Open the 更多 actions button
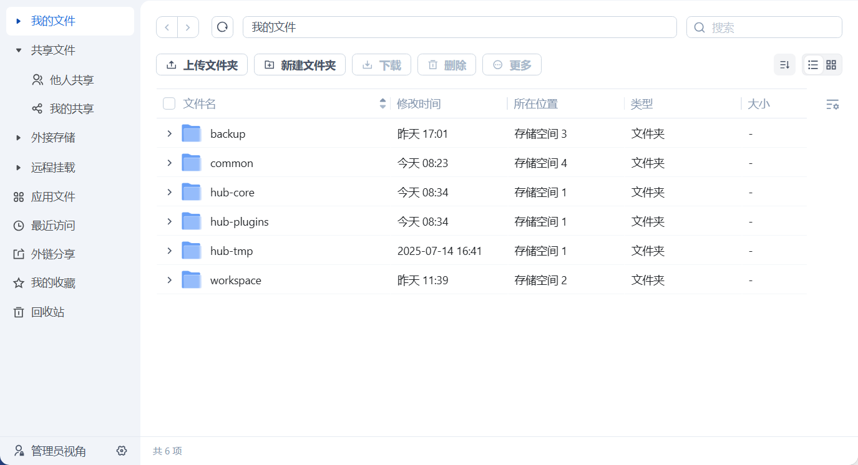Screen dimensions: 858x465 (x=512, y=65)
